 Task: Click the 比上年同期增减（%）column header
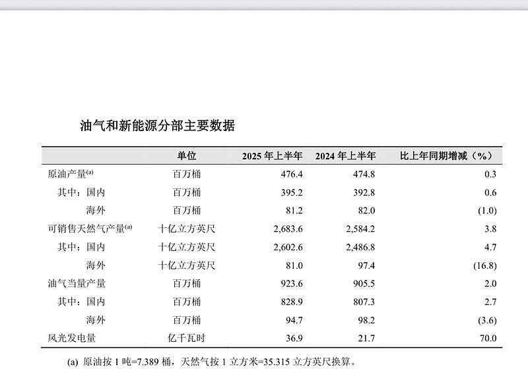click(448, 156)
